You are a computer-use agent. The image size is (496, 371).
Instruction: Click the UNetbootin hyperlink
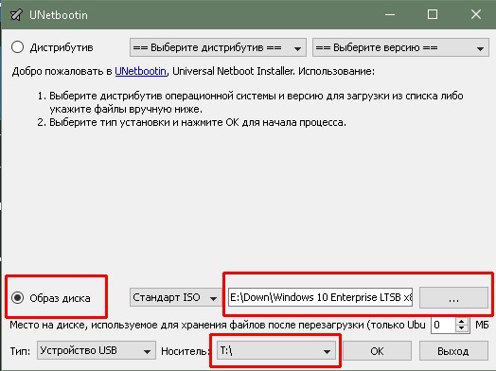pos(140,71)
